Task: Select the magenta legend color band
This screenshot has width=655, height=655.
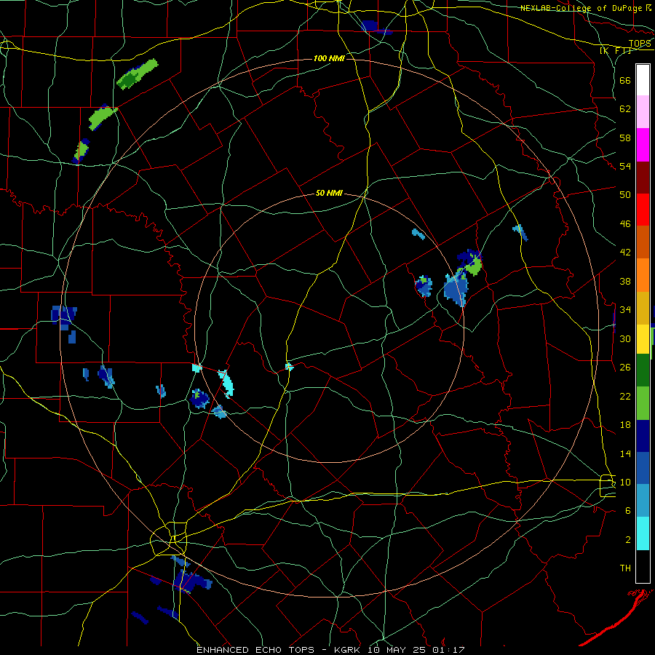Action: tap(643, 145)
